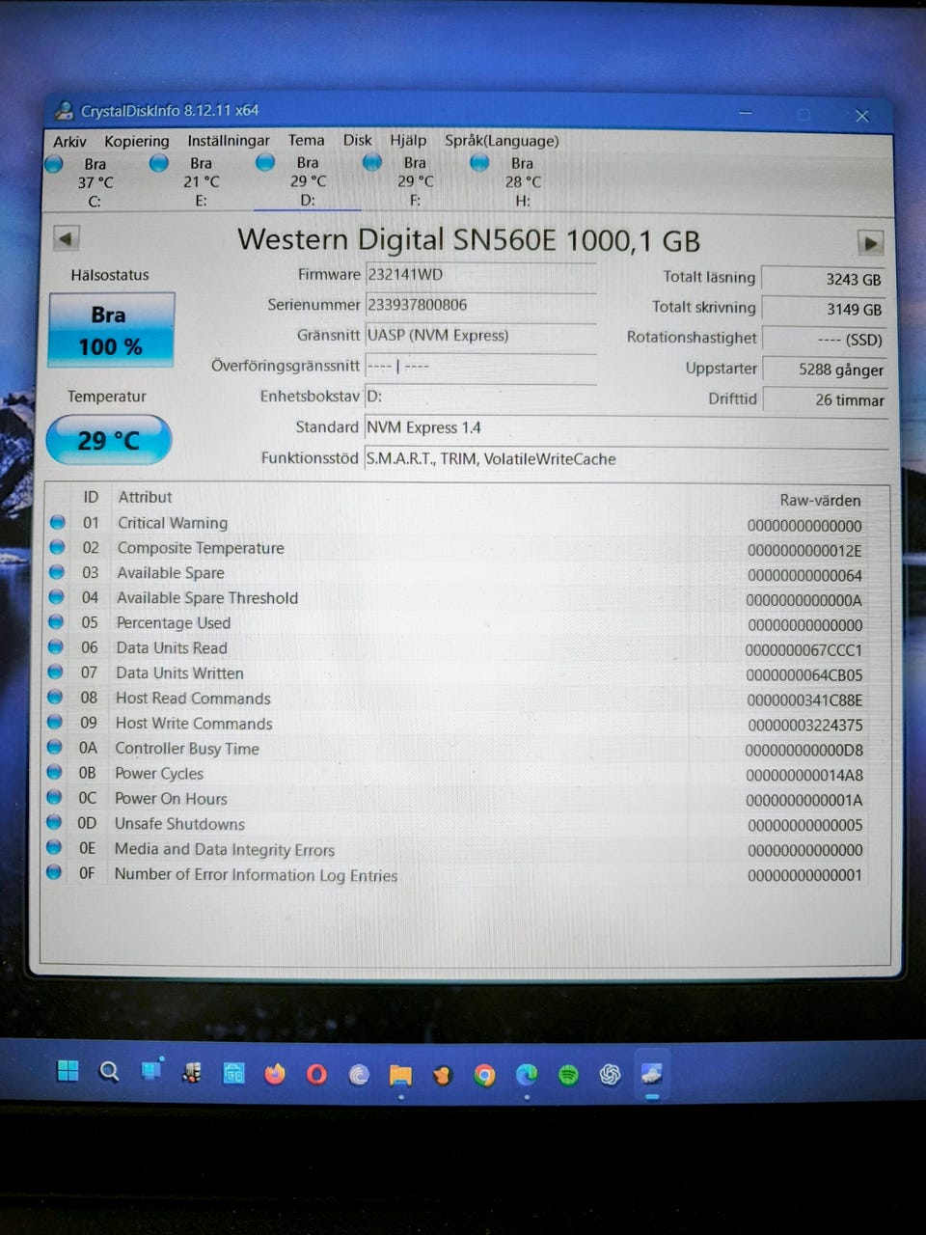Select disk C: health status icon
The width and height of the screenshot is (926, 1235).
tap(54, 164)
